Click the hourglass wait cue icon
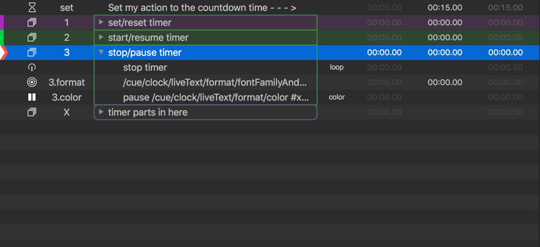Screen dimensions: 540x247 (32, 8)
